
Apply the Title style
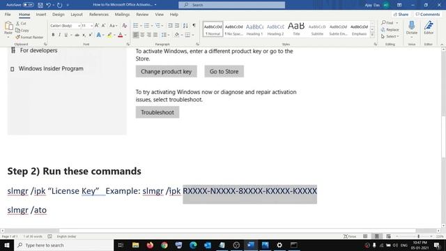point(296,29)
